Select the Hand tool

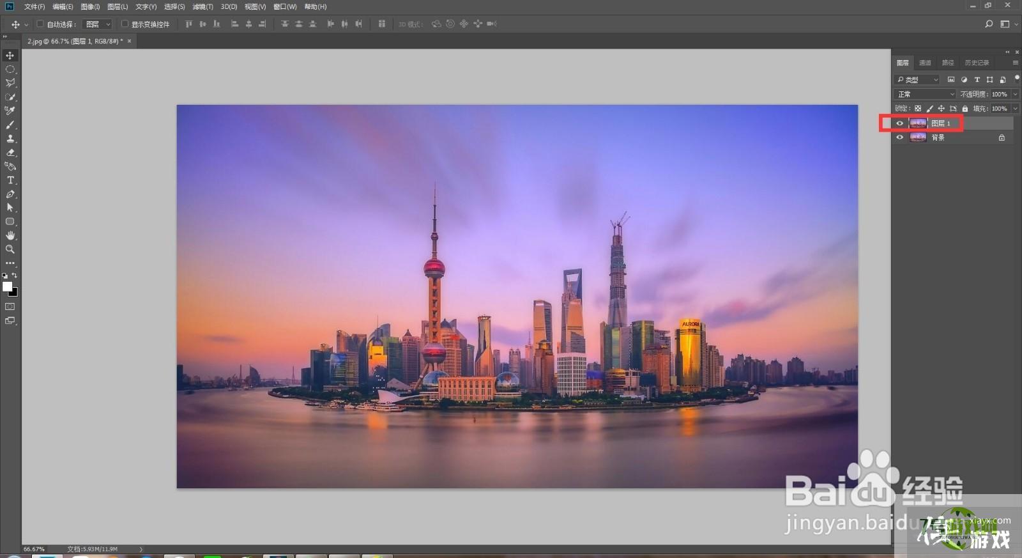(10, 236)
